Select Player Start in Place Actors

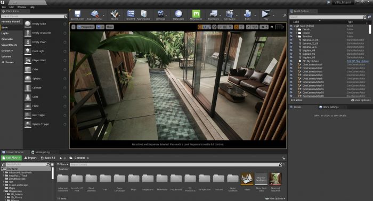click(45, 60)
